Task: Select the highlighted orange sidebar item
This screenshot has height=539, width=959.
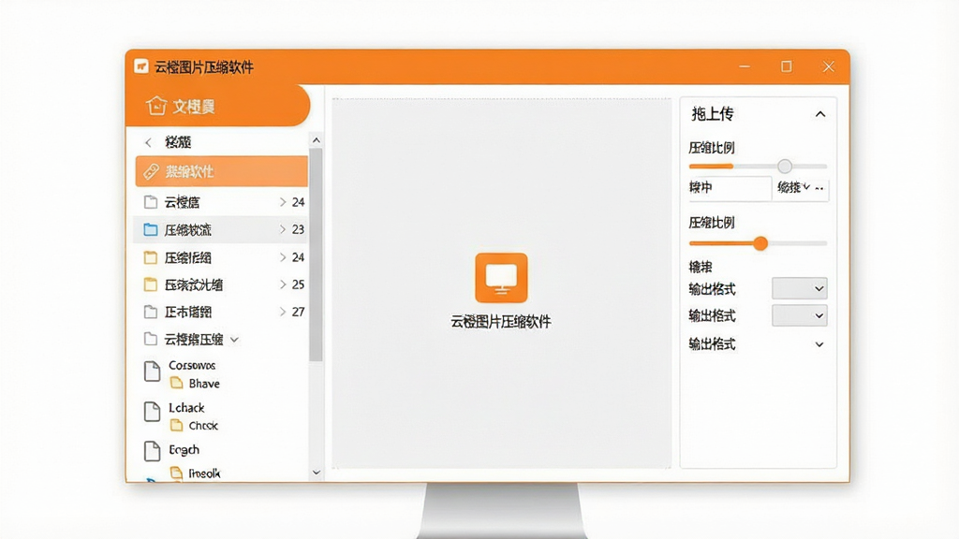Action: pos(221,171)
